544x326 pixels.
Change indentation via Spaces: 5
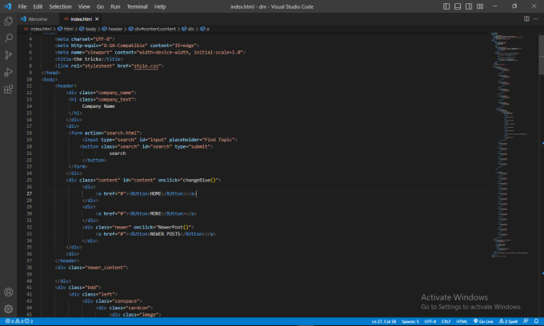coord(410,321)
